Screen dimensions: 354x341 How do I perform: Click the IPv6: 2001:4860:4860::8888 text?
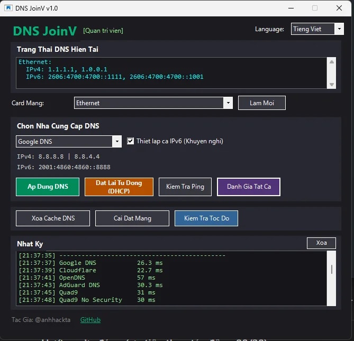click(x=64, y=167)
